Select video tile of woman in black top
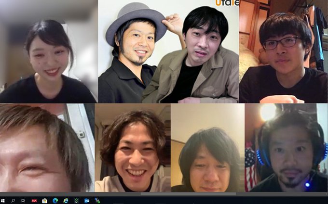 pos(49,51)
